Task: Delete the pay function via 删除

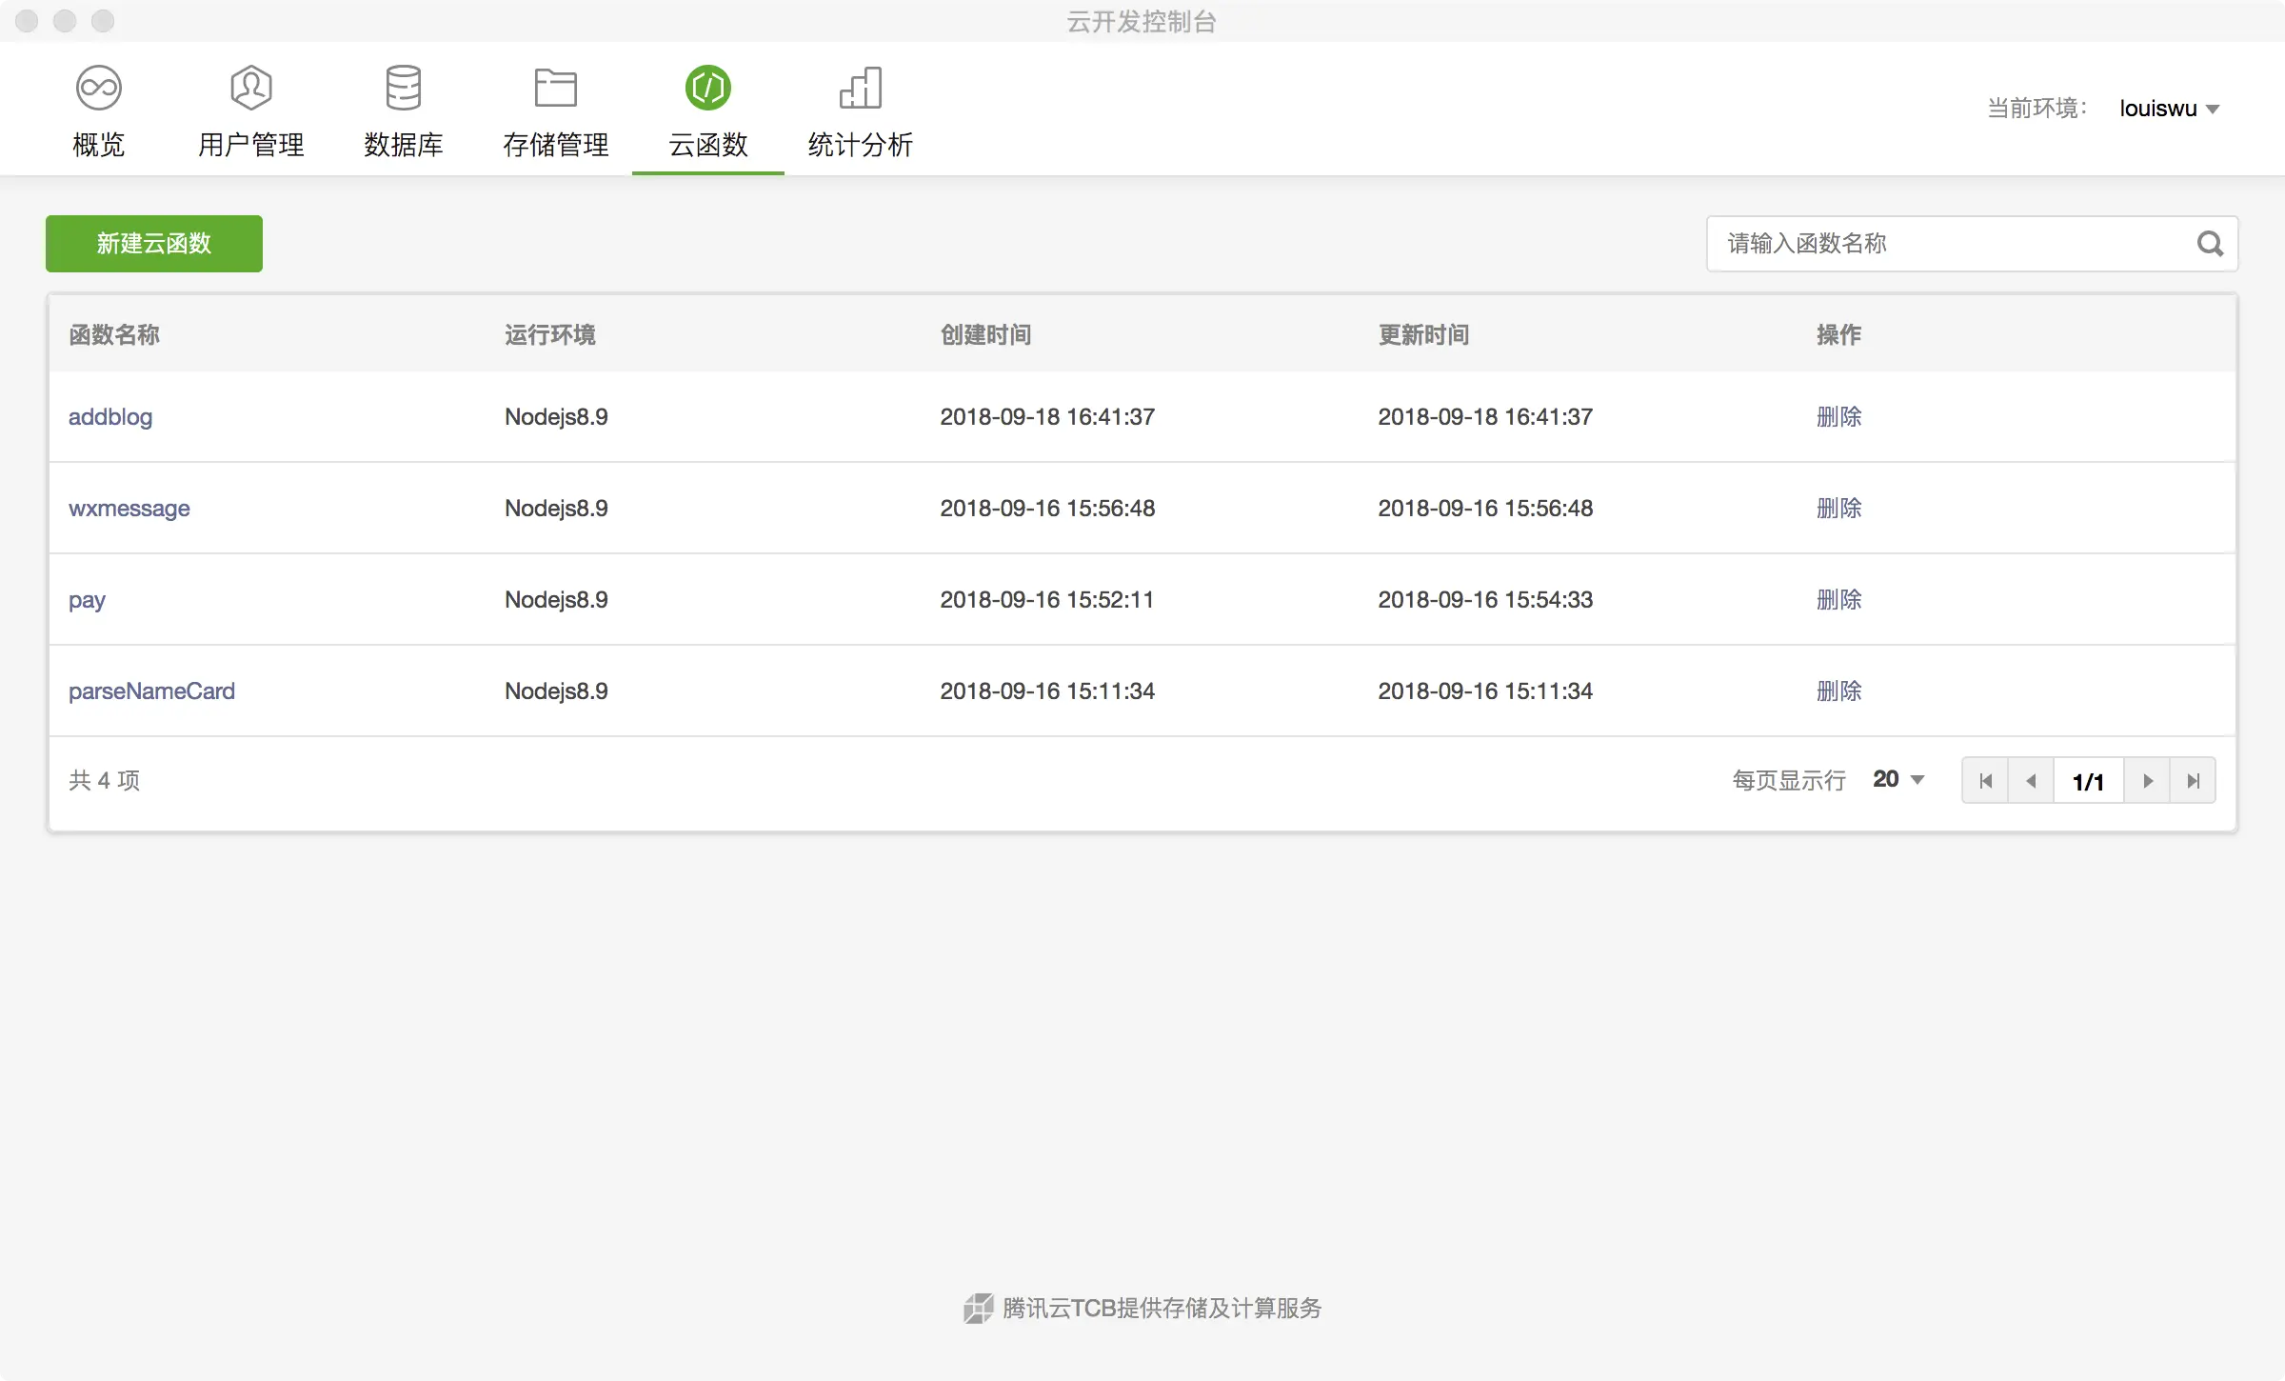Action: coord(1838,600)
